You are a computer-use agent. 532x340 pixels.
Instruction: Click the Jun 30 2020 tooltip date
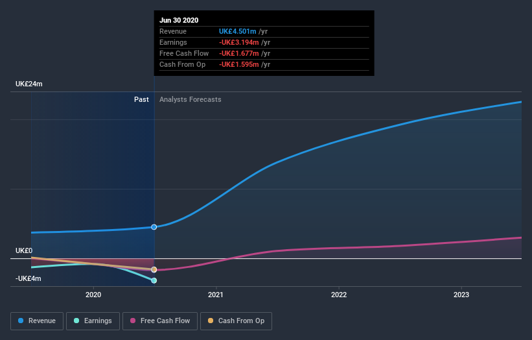pos(179,20)
